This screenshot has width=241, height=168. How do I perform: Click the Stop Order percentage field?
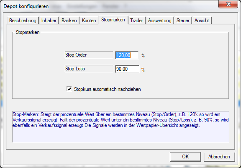127,55
